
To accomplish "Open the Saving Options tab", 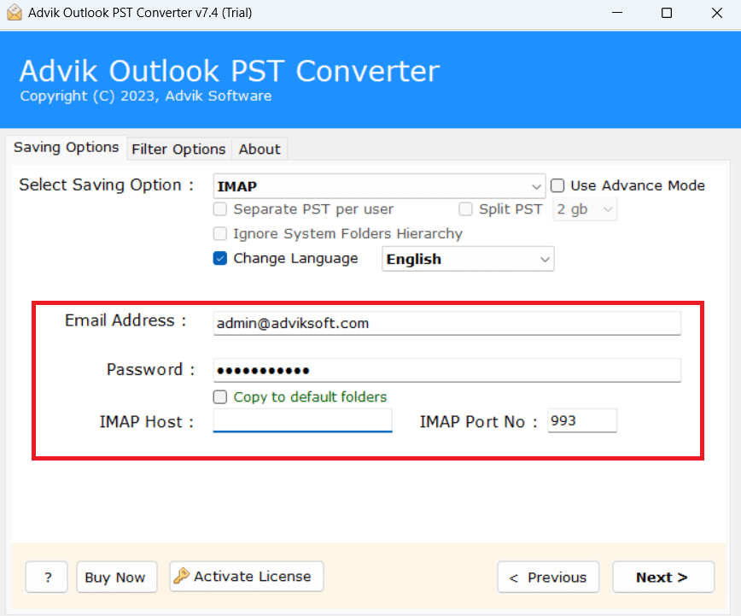I will tap(67, 148).
